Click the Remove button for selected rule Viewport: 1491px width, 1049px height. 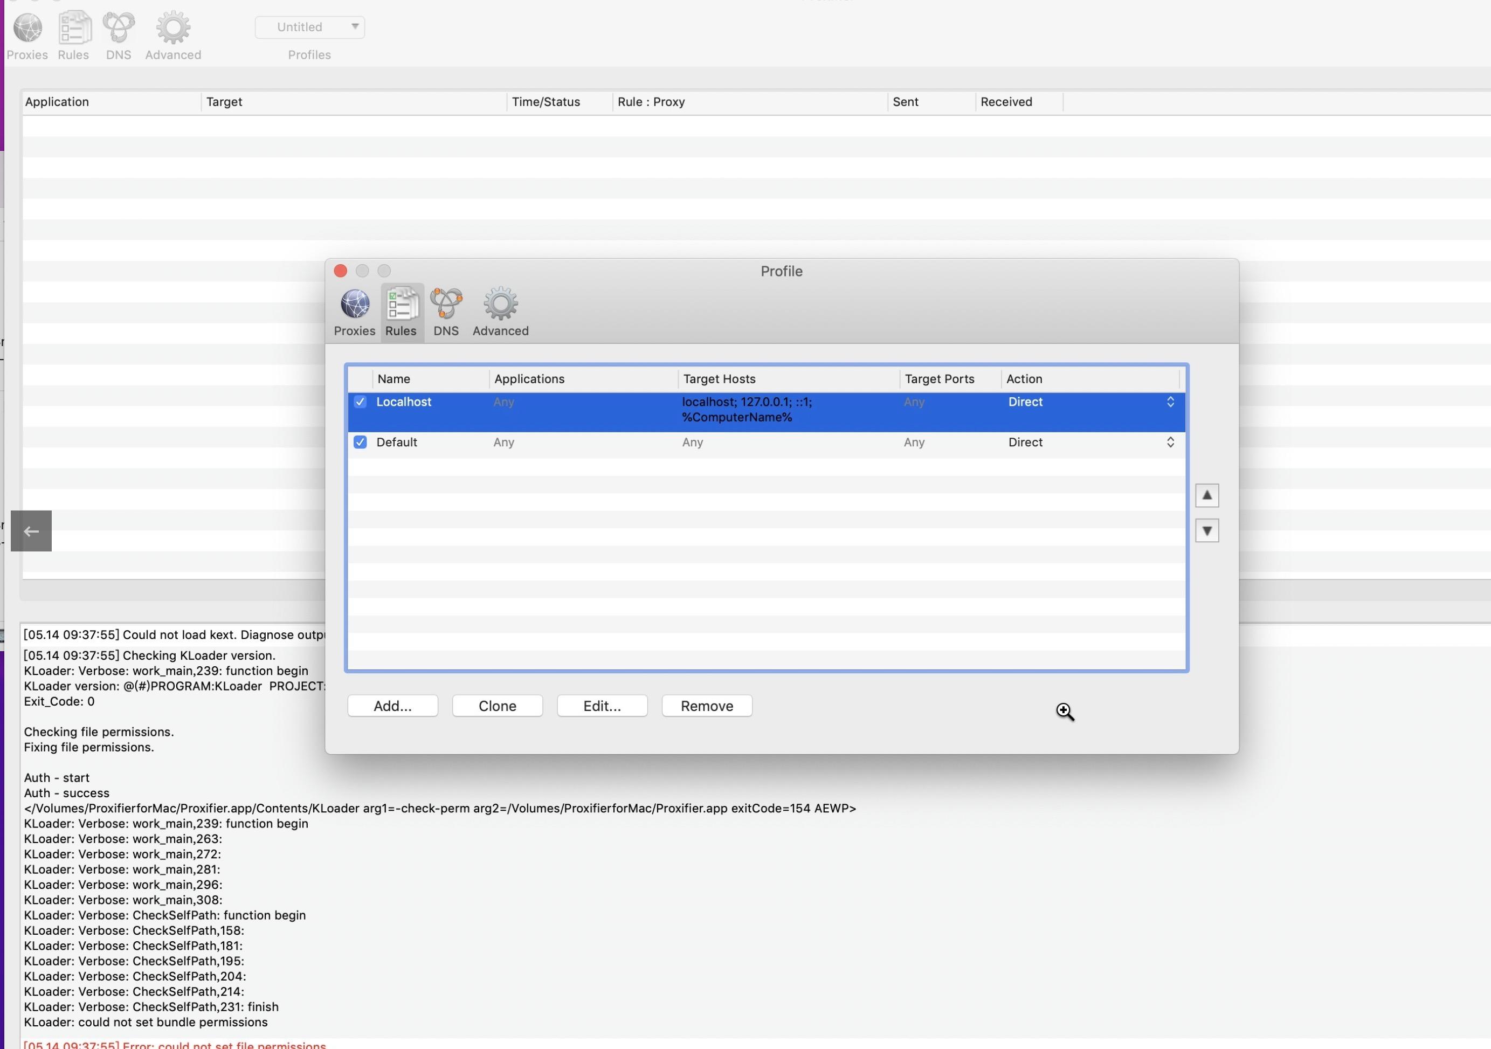tap(706, 705)
